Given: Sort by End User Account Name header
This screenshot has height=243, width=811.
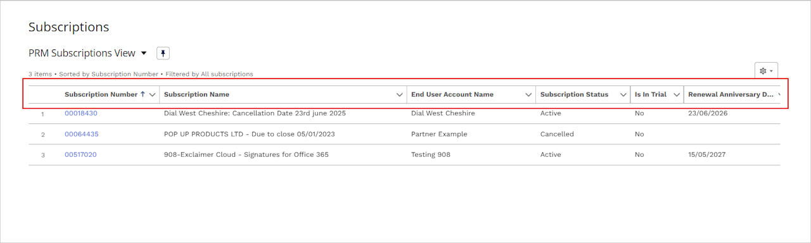Looking at the screenshot, I should [452, 94].
